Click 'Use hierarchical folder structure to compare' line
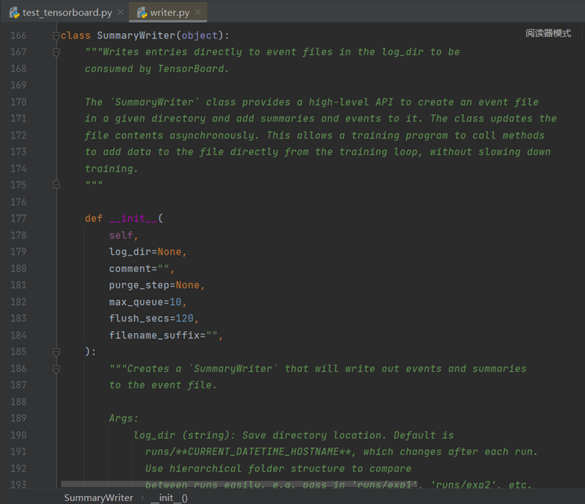Image resolution: width=585 pixels, height=504 pixels. coord(279,469)
